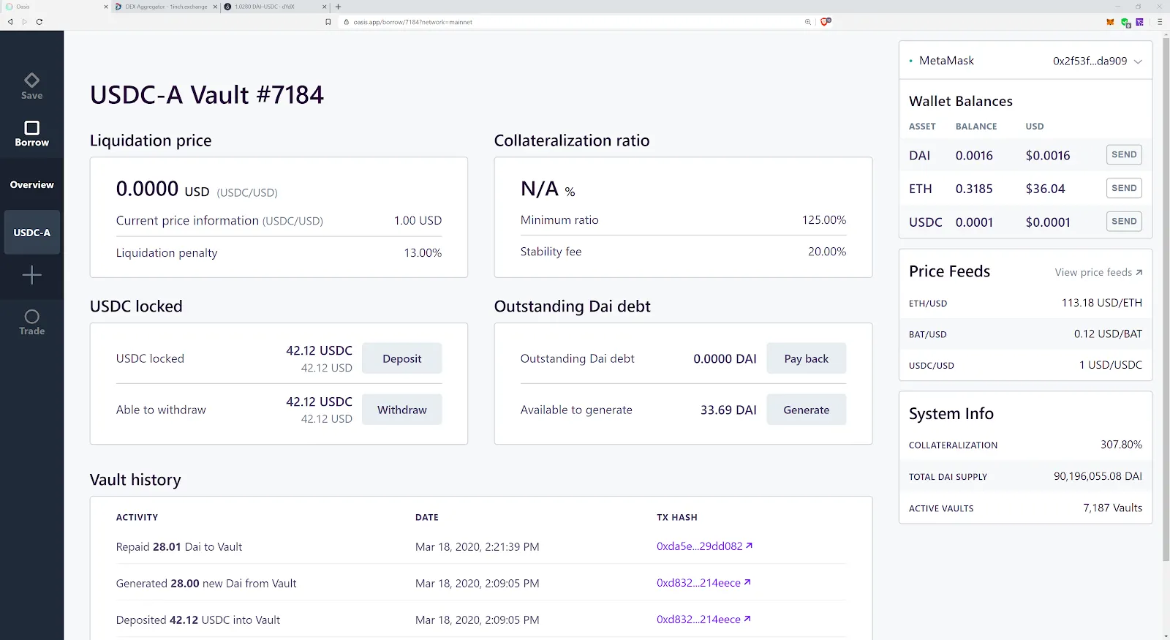Switch to DEX Aggregator 1inch.exchange tab
The width and height of the screenshot is (1170, 640).
pos(165,7)
